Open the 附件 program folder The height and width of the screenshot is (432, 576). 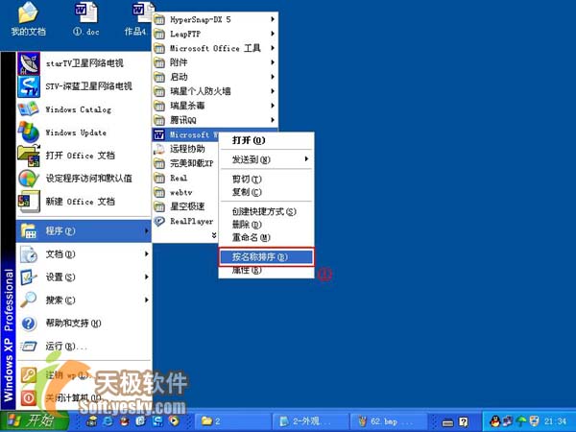215,62
